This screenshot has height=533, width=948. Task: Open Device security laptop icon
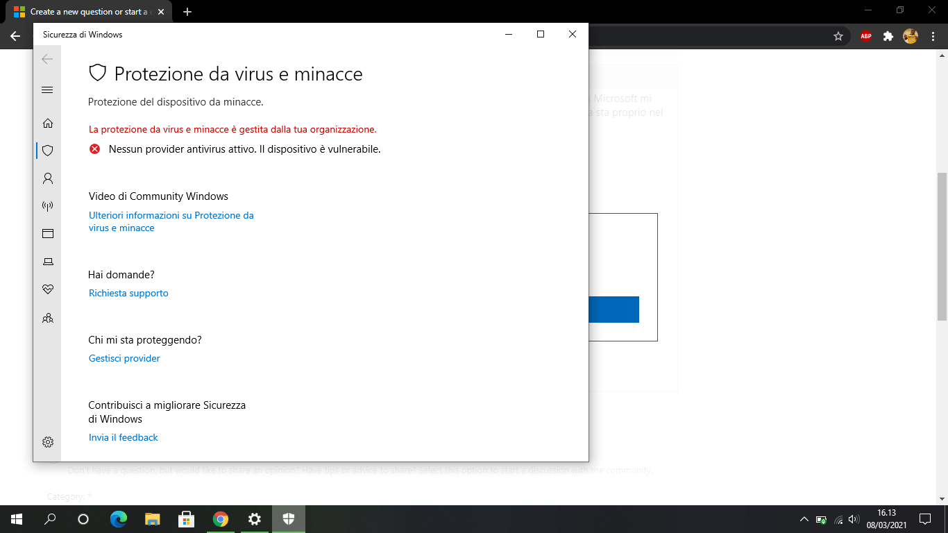47,262
